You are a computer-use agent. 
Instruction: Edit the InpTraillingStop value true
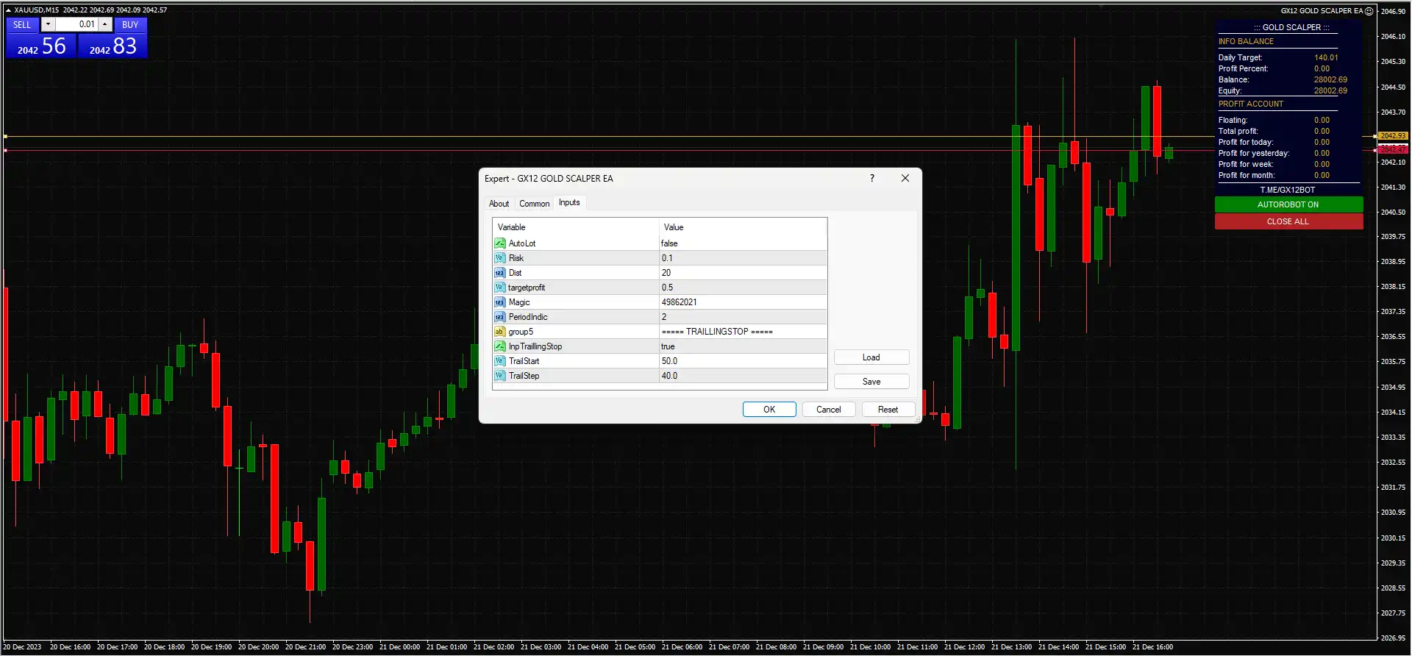pyautogui.click(x=743, y=346)
